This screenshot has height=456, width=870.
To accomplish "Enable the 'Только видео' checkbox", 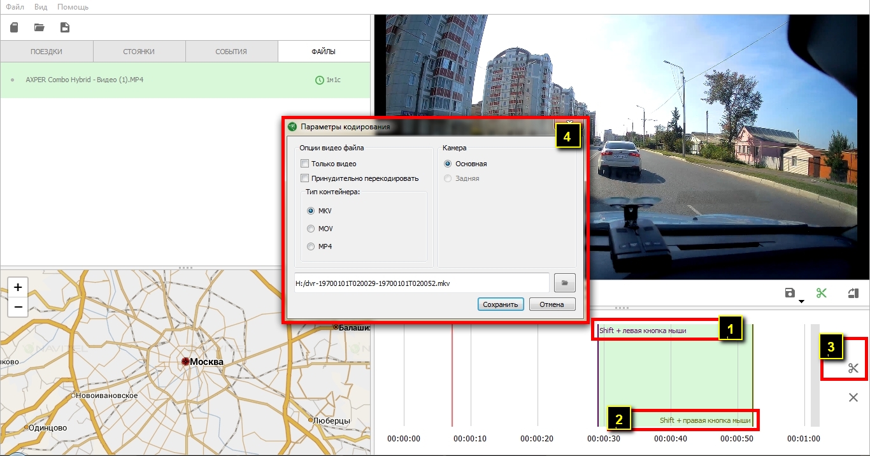I will 305,164.
